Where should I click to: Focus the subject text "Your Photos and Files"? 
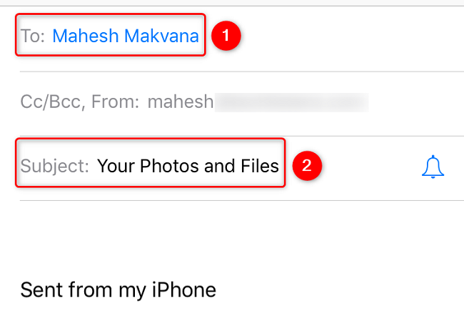pyautogui.click(x=188, y=167)
